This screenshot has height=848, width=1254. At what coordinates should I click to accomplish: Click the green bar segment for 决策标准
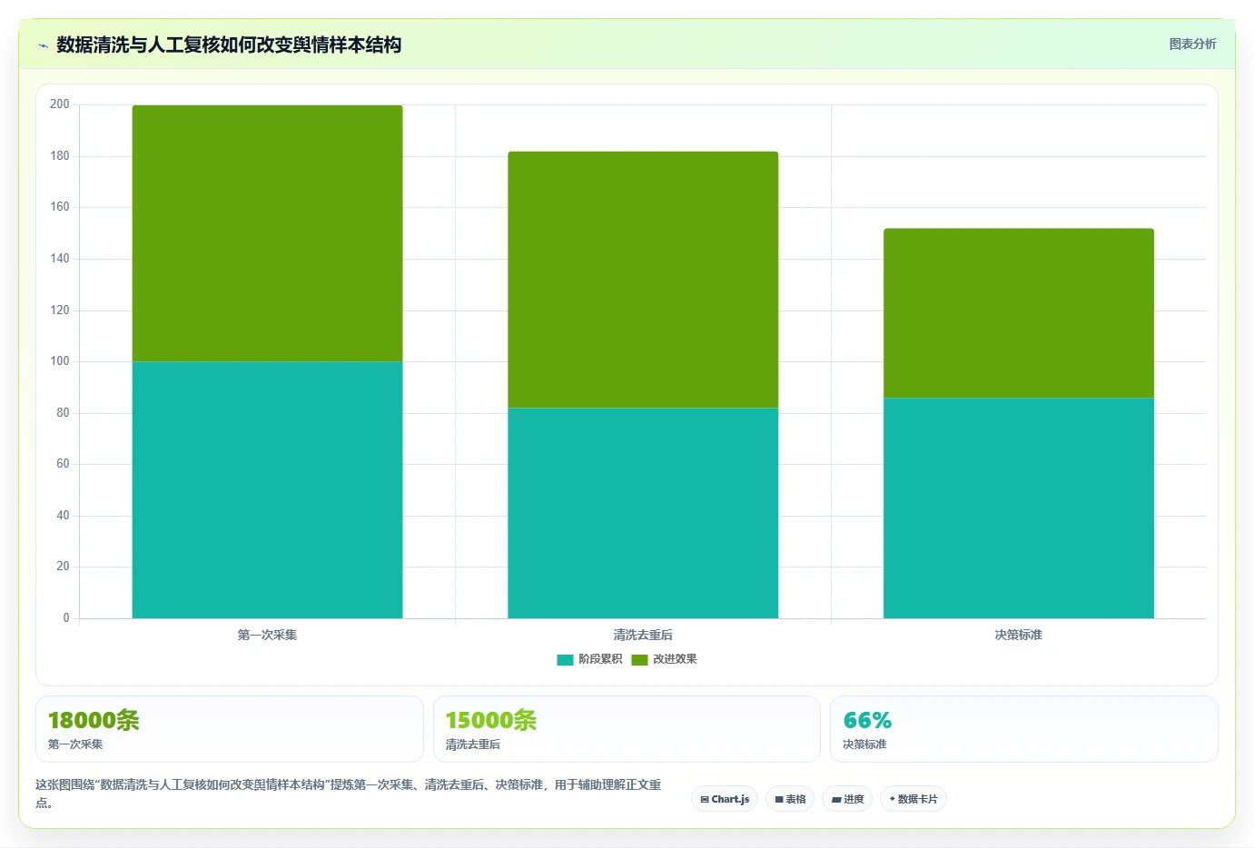(1019, 313)
